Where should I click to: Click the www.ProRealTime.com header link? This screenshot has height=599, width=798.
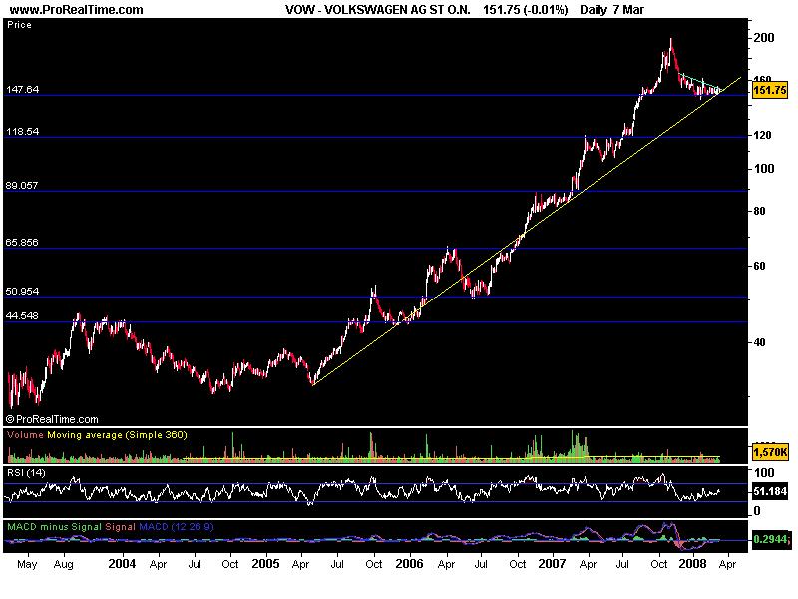77,10
